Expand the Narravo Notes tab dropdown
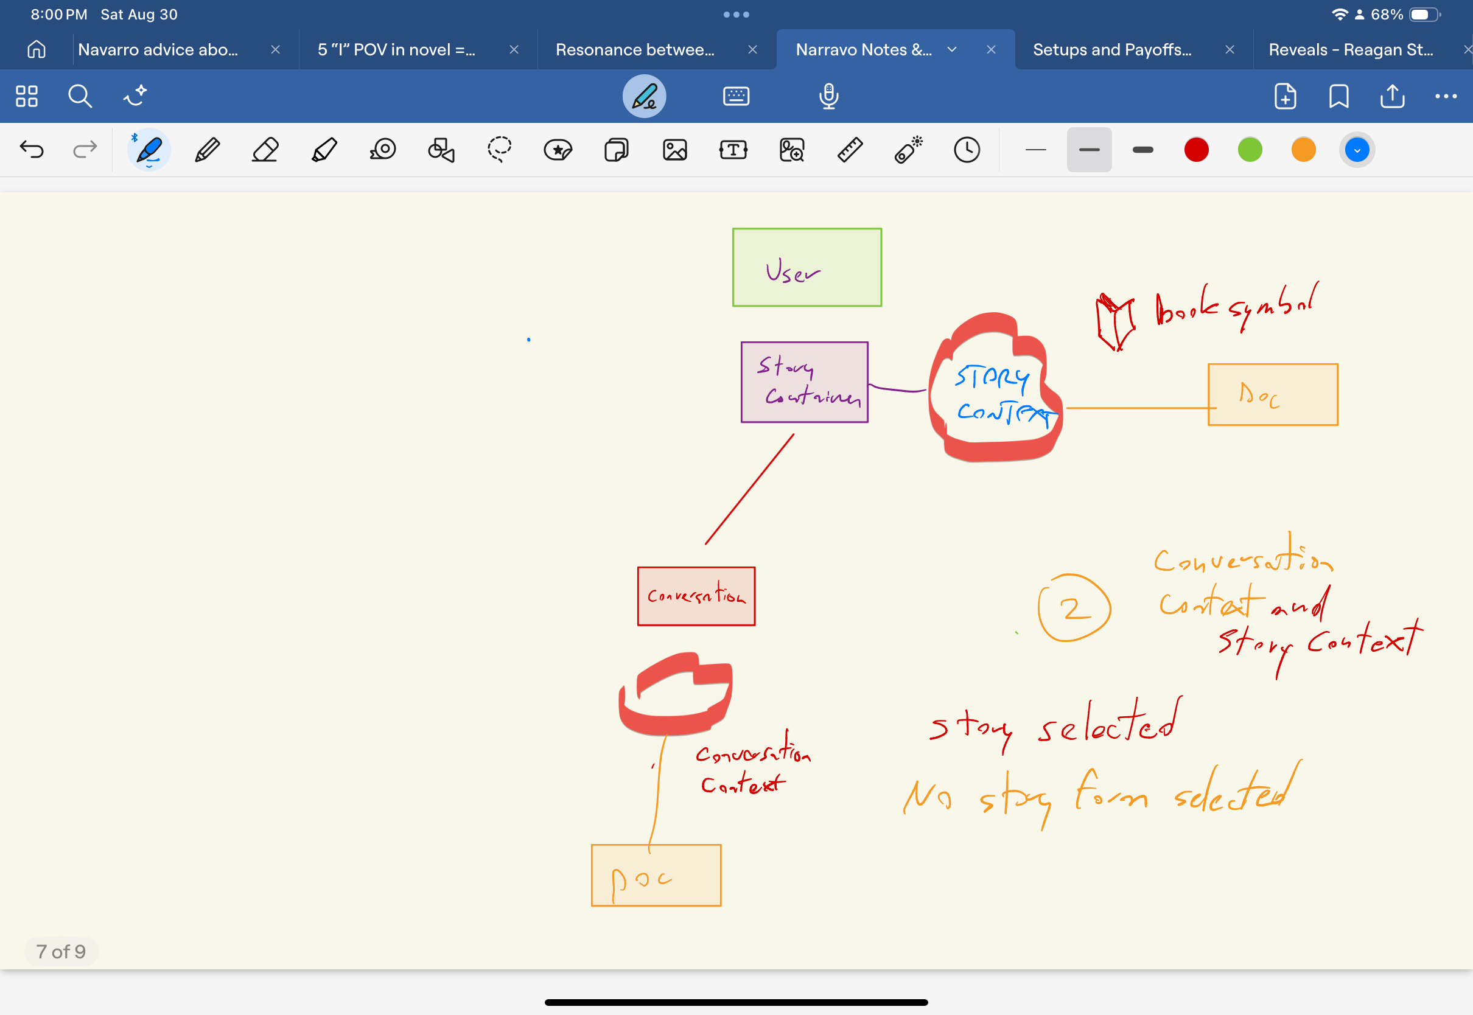Image resolution: width=1473 pixels, height=1015 pixels. pos(951,50)
